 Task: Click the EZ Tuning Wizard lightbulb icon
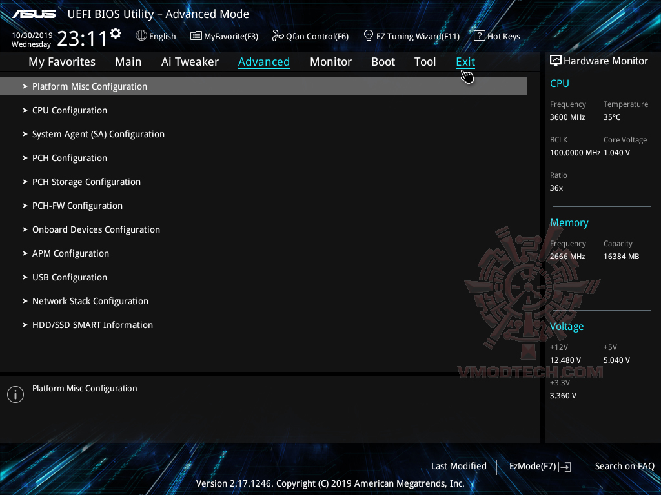(x=368, y=36)
